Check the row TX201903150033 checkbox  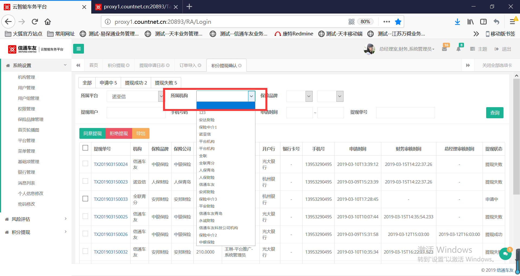pos(85,199)
